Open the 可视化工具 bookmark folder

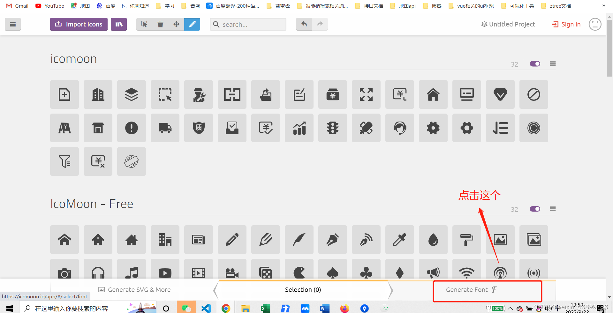tap(517, 6)
